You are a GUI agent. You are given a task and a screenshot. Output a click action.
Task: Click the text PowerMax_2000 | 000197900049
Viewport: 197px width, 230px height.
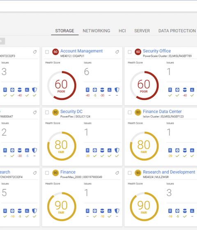(x=81, y=177)
